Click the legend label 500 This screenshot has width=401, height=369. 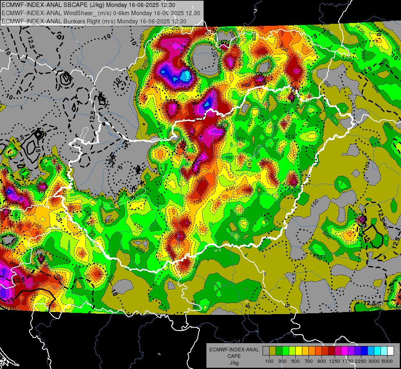tap(295, 361)
